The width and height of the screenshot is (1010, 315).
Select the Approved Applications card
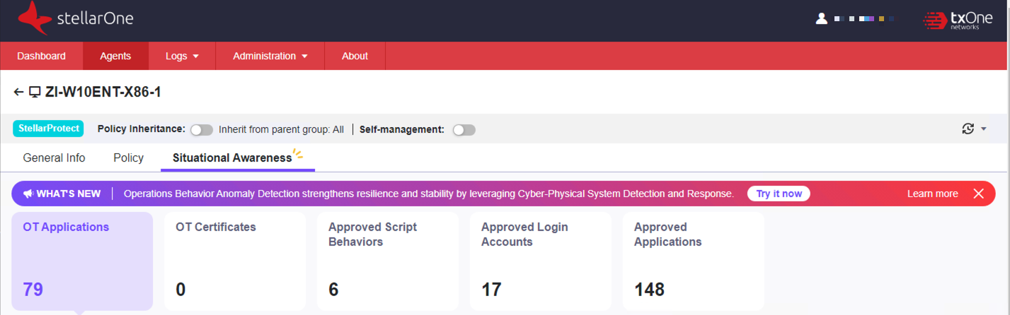click(693, 261)
